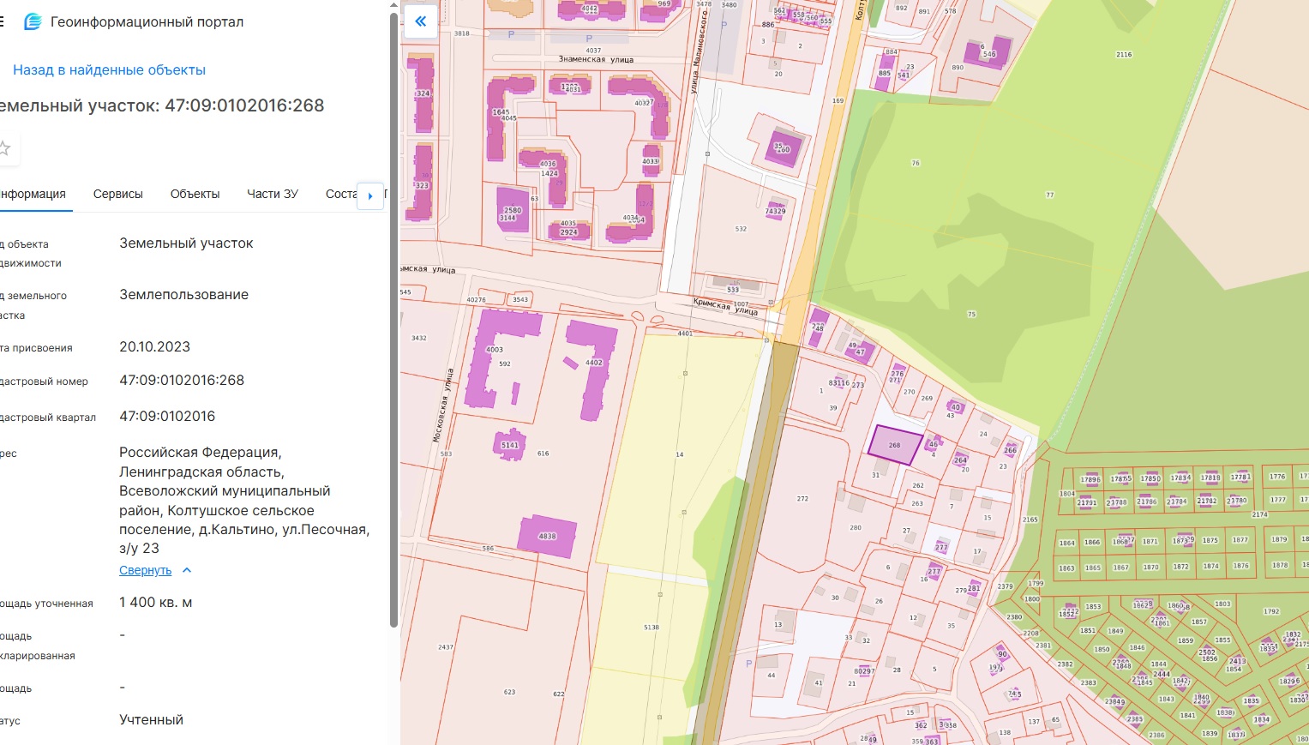Screen dimensions: 1309x745
Task: Open the Объекты tab
Action: pyautogui.click(x=195, y=194)
